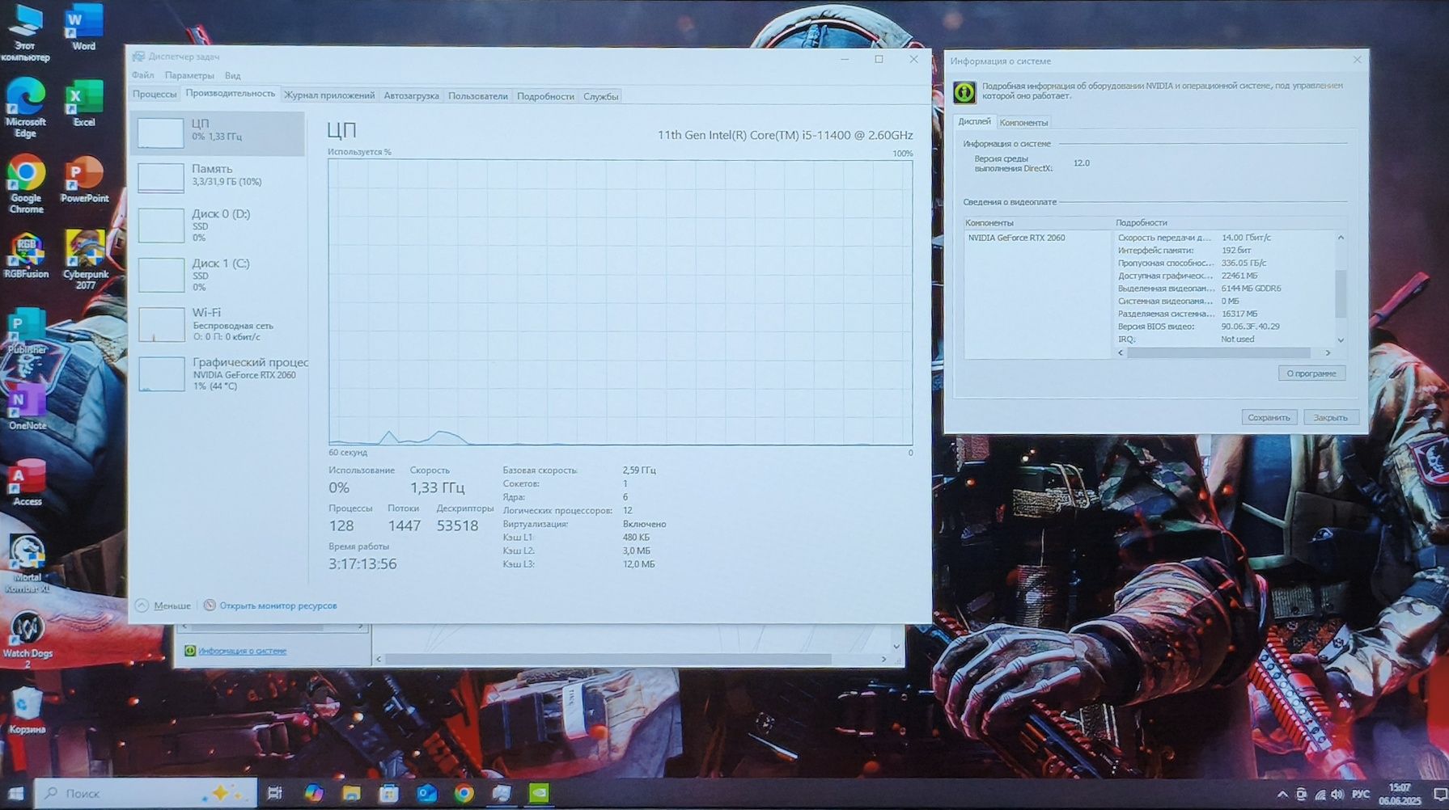The image size is (1449, 810).
Task: Open the 'Файл' menu in Task Manager
Action: (143, 75)
